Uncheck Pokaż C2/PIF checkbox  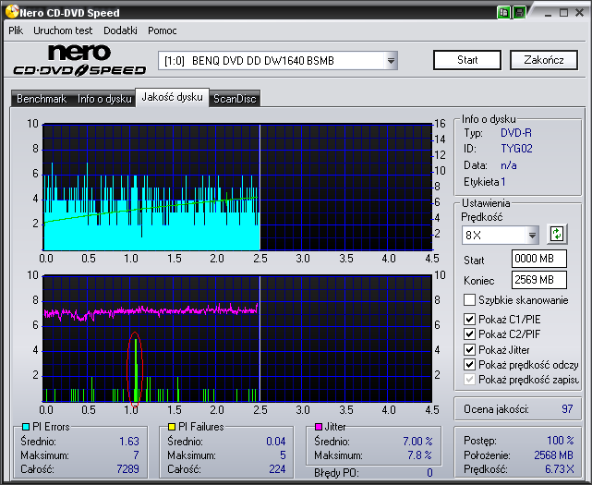pos(469,333)
